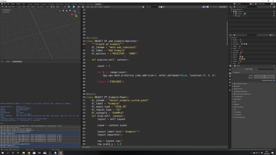The height and width of the screenshot is (155, 276).
Task: Toggle the Screen Space Reflections checkbox
Action: (235, 94)
